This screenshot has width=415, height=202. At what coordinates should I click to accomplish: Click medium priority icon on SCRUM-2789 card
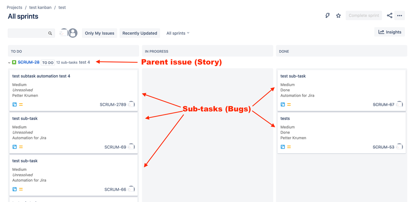[21, 105]
